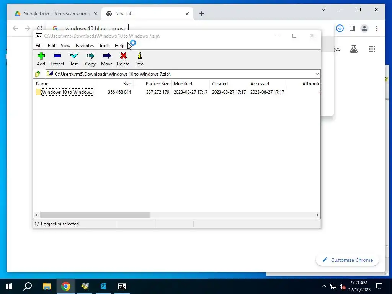This screenshot has height=294, width=392.
Task: Open the View menu
Action: click(65, 46)
